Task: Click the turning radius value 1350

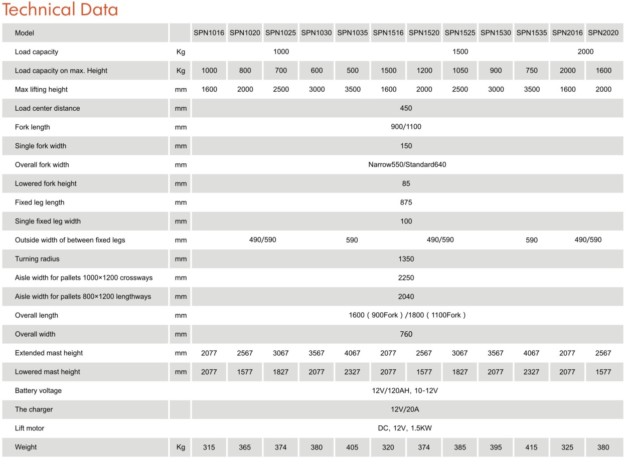Action: coord(406,259)
